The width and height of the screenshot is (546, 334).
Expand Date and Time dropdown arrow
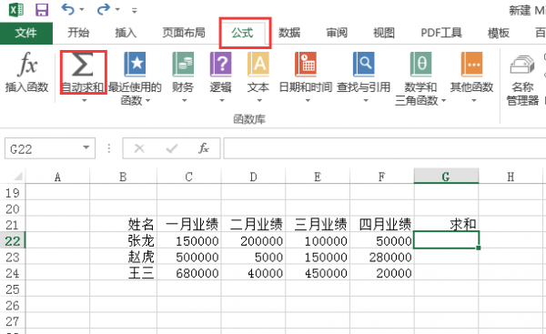[x=308, y=101]
